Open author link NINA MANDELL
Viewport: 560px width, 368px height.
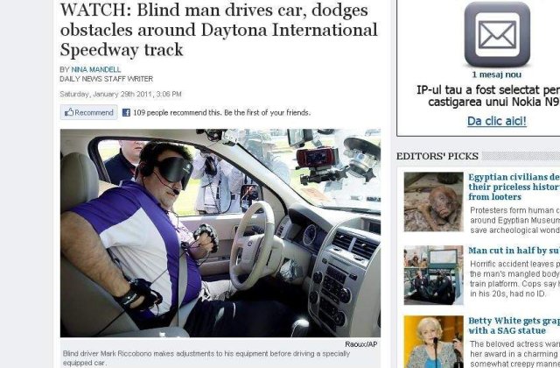pyautogui.click(x=95, y=69)
